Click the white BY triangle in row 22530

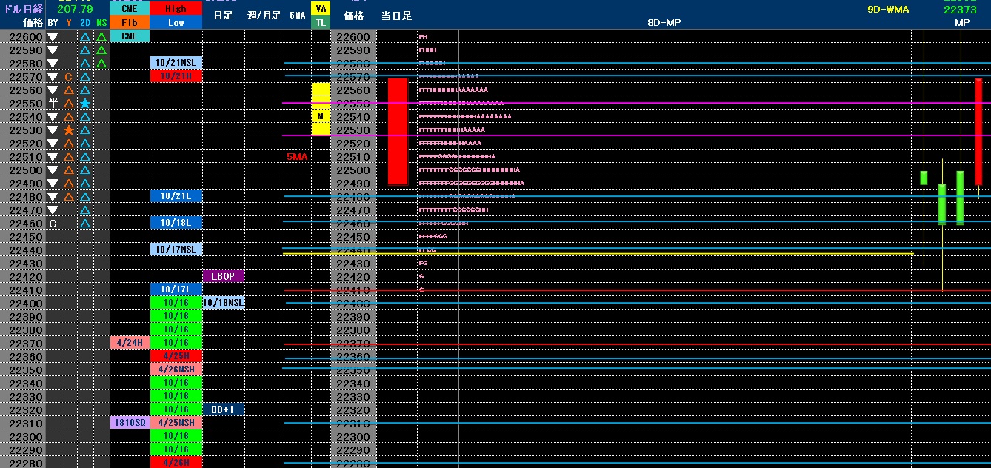click(53, 130)
